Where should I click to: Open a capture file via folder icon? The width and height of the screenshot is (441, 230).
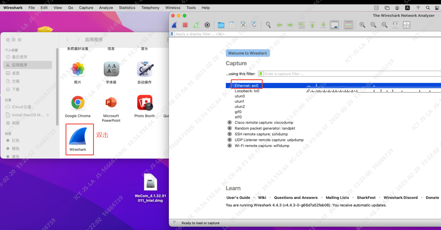[x=221, y=25]
